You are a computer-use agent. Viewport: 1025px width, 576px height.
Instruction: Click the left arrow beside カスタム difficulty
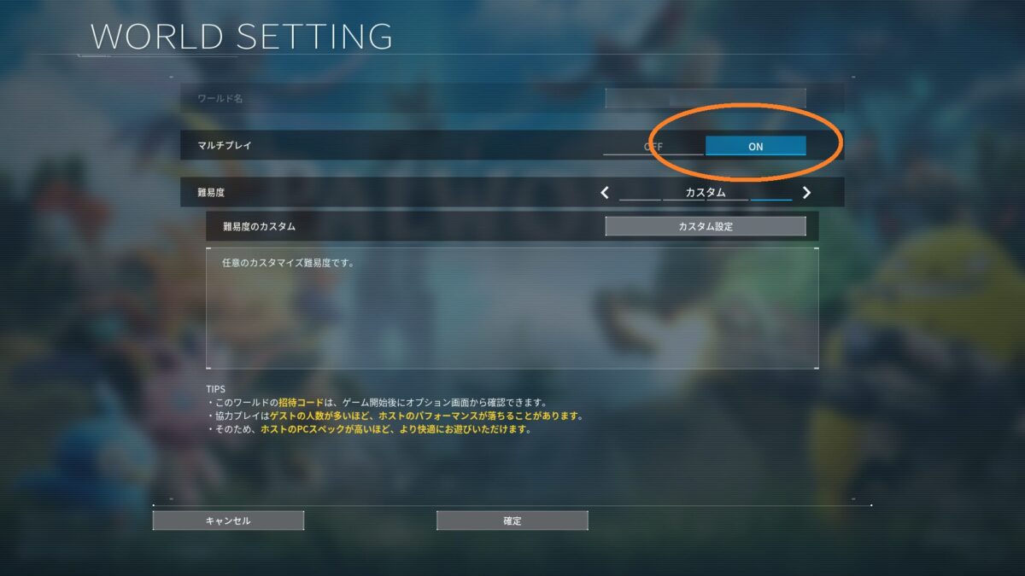(x=605, y=193)
